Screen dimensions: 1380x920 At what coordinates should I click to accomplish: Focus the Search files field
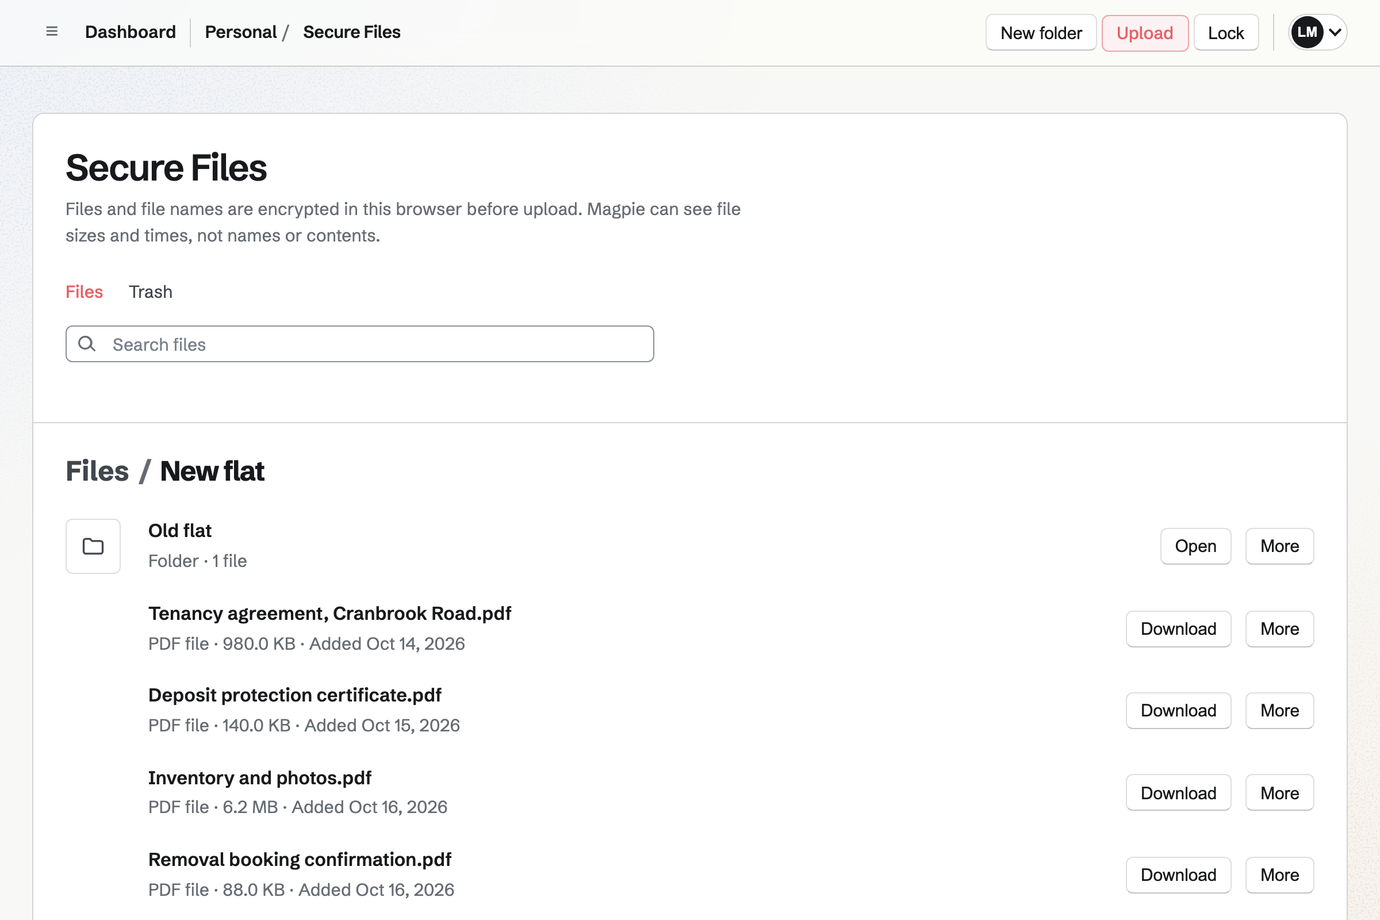[360, 344]
